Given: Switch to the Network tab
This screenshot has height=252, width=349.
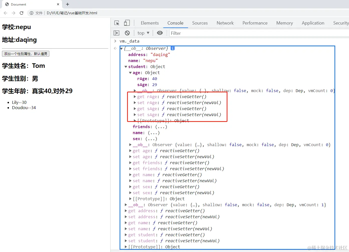Looking at the screenshot, I should (x=225, y=23).
